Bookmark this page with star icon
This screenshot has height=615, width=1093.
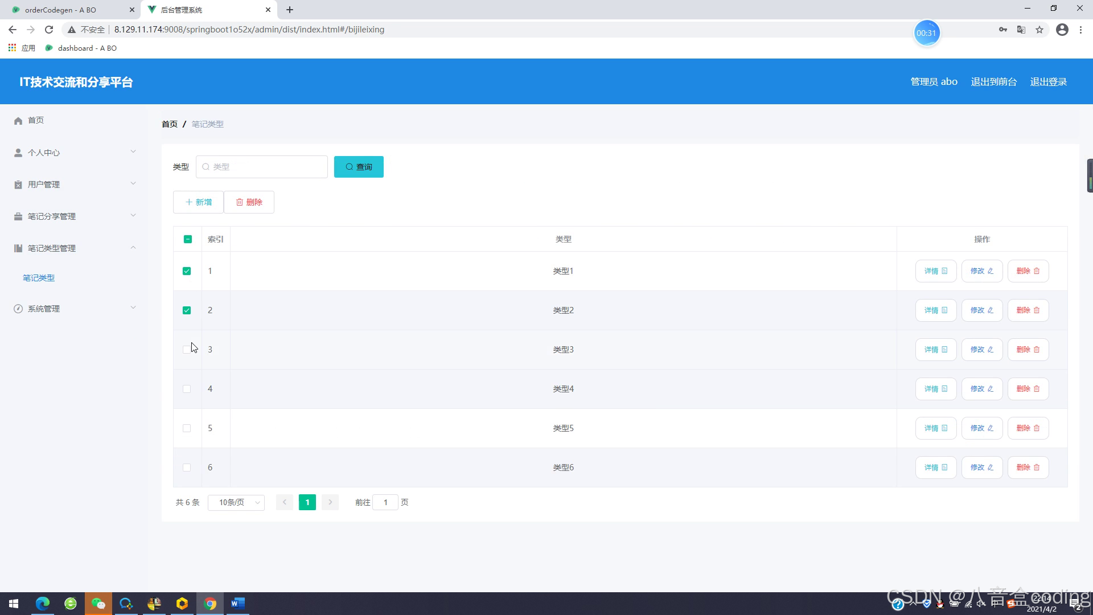(1039, 30)
